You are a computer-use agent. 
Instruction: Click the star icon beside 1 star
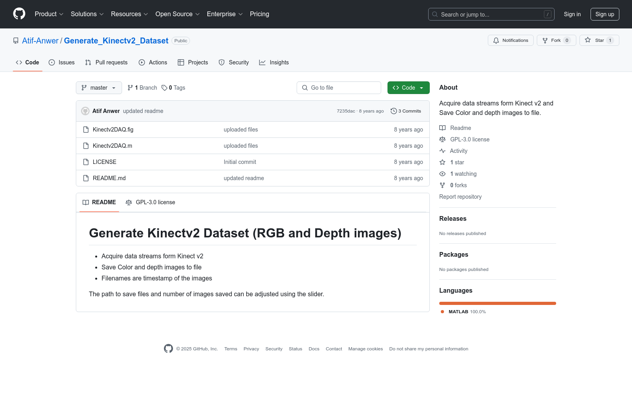click(442, 162)
